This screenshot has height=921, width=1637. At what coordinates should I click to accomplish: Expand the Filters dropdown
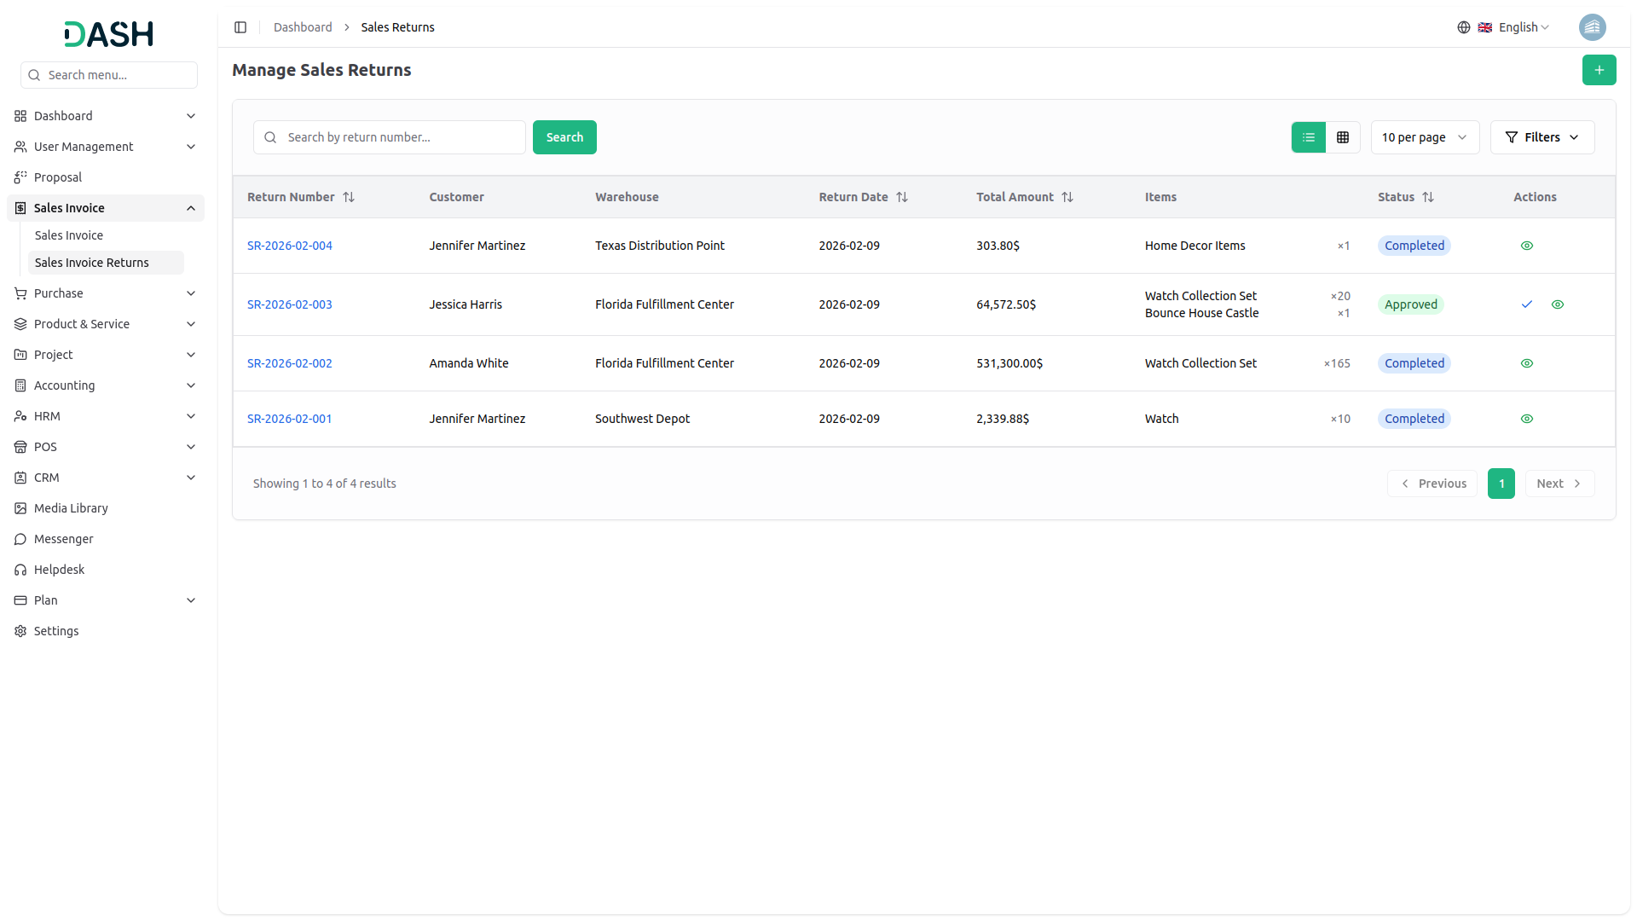1542,137
